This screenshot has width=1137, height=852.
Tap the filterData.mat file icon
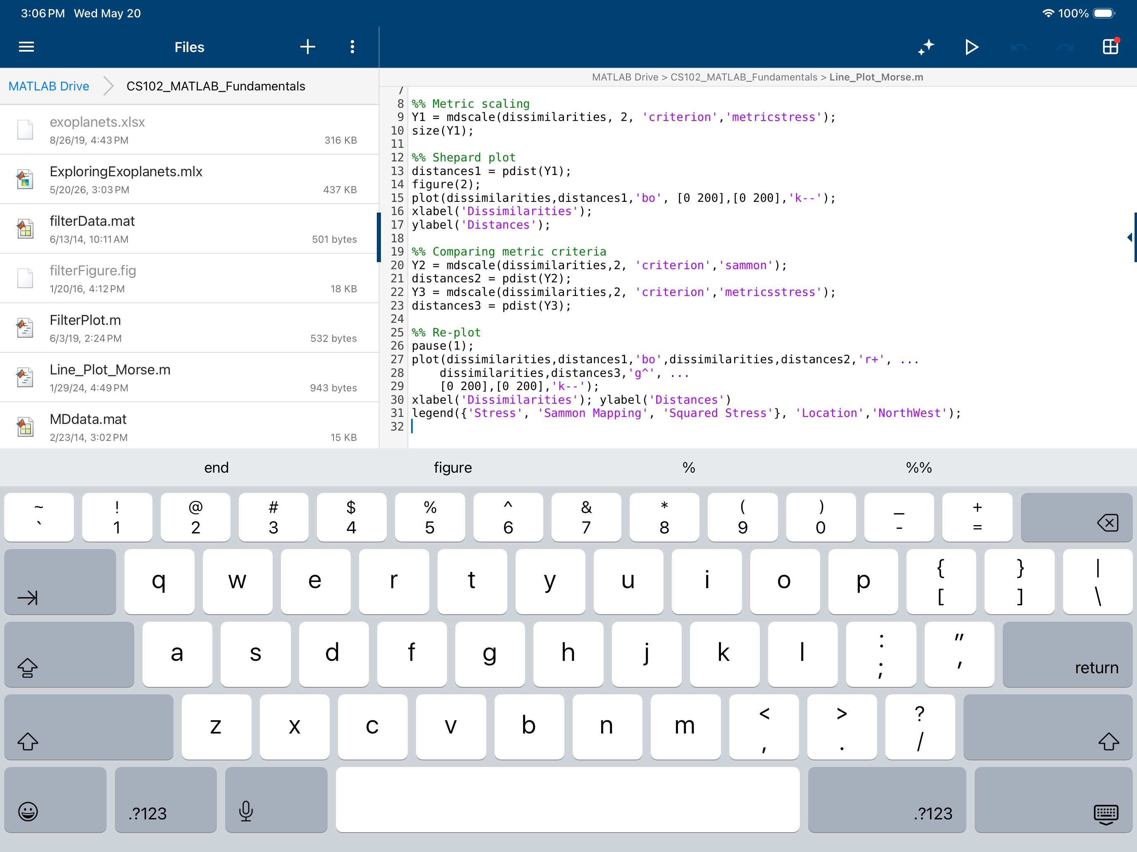pos(25,229)
